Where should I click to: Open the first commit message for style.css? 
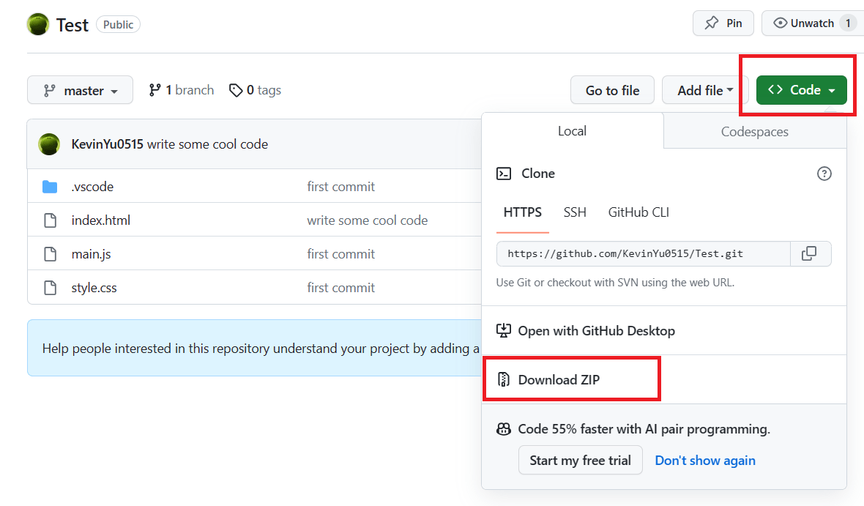coord(340,288)
